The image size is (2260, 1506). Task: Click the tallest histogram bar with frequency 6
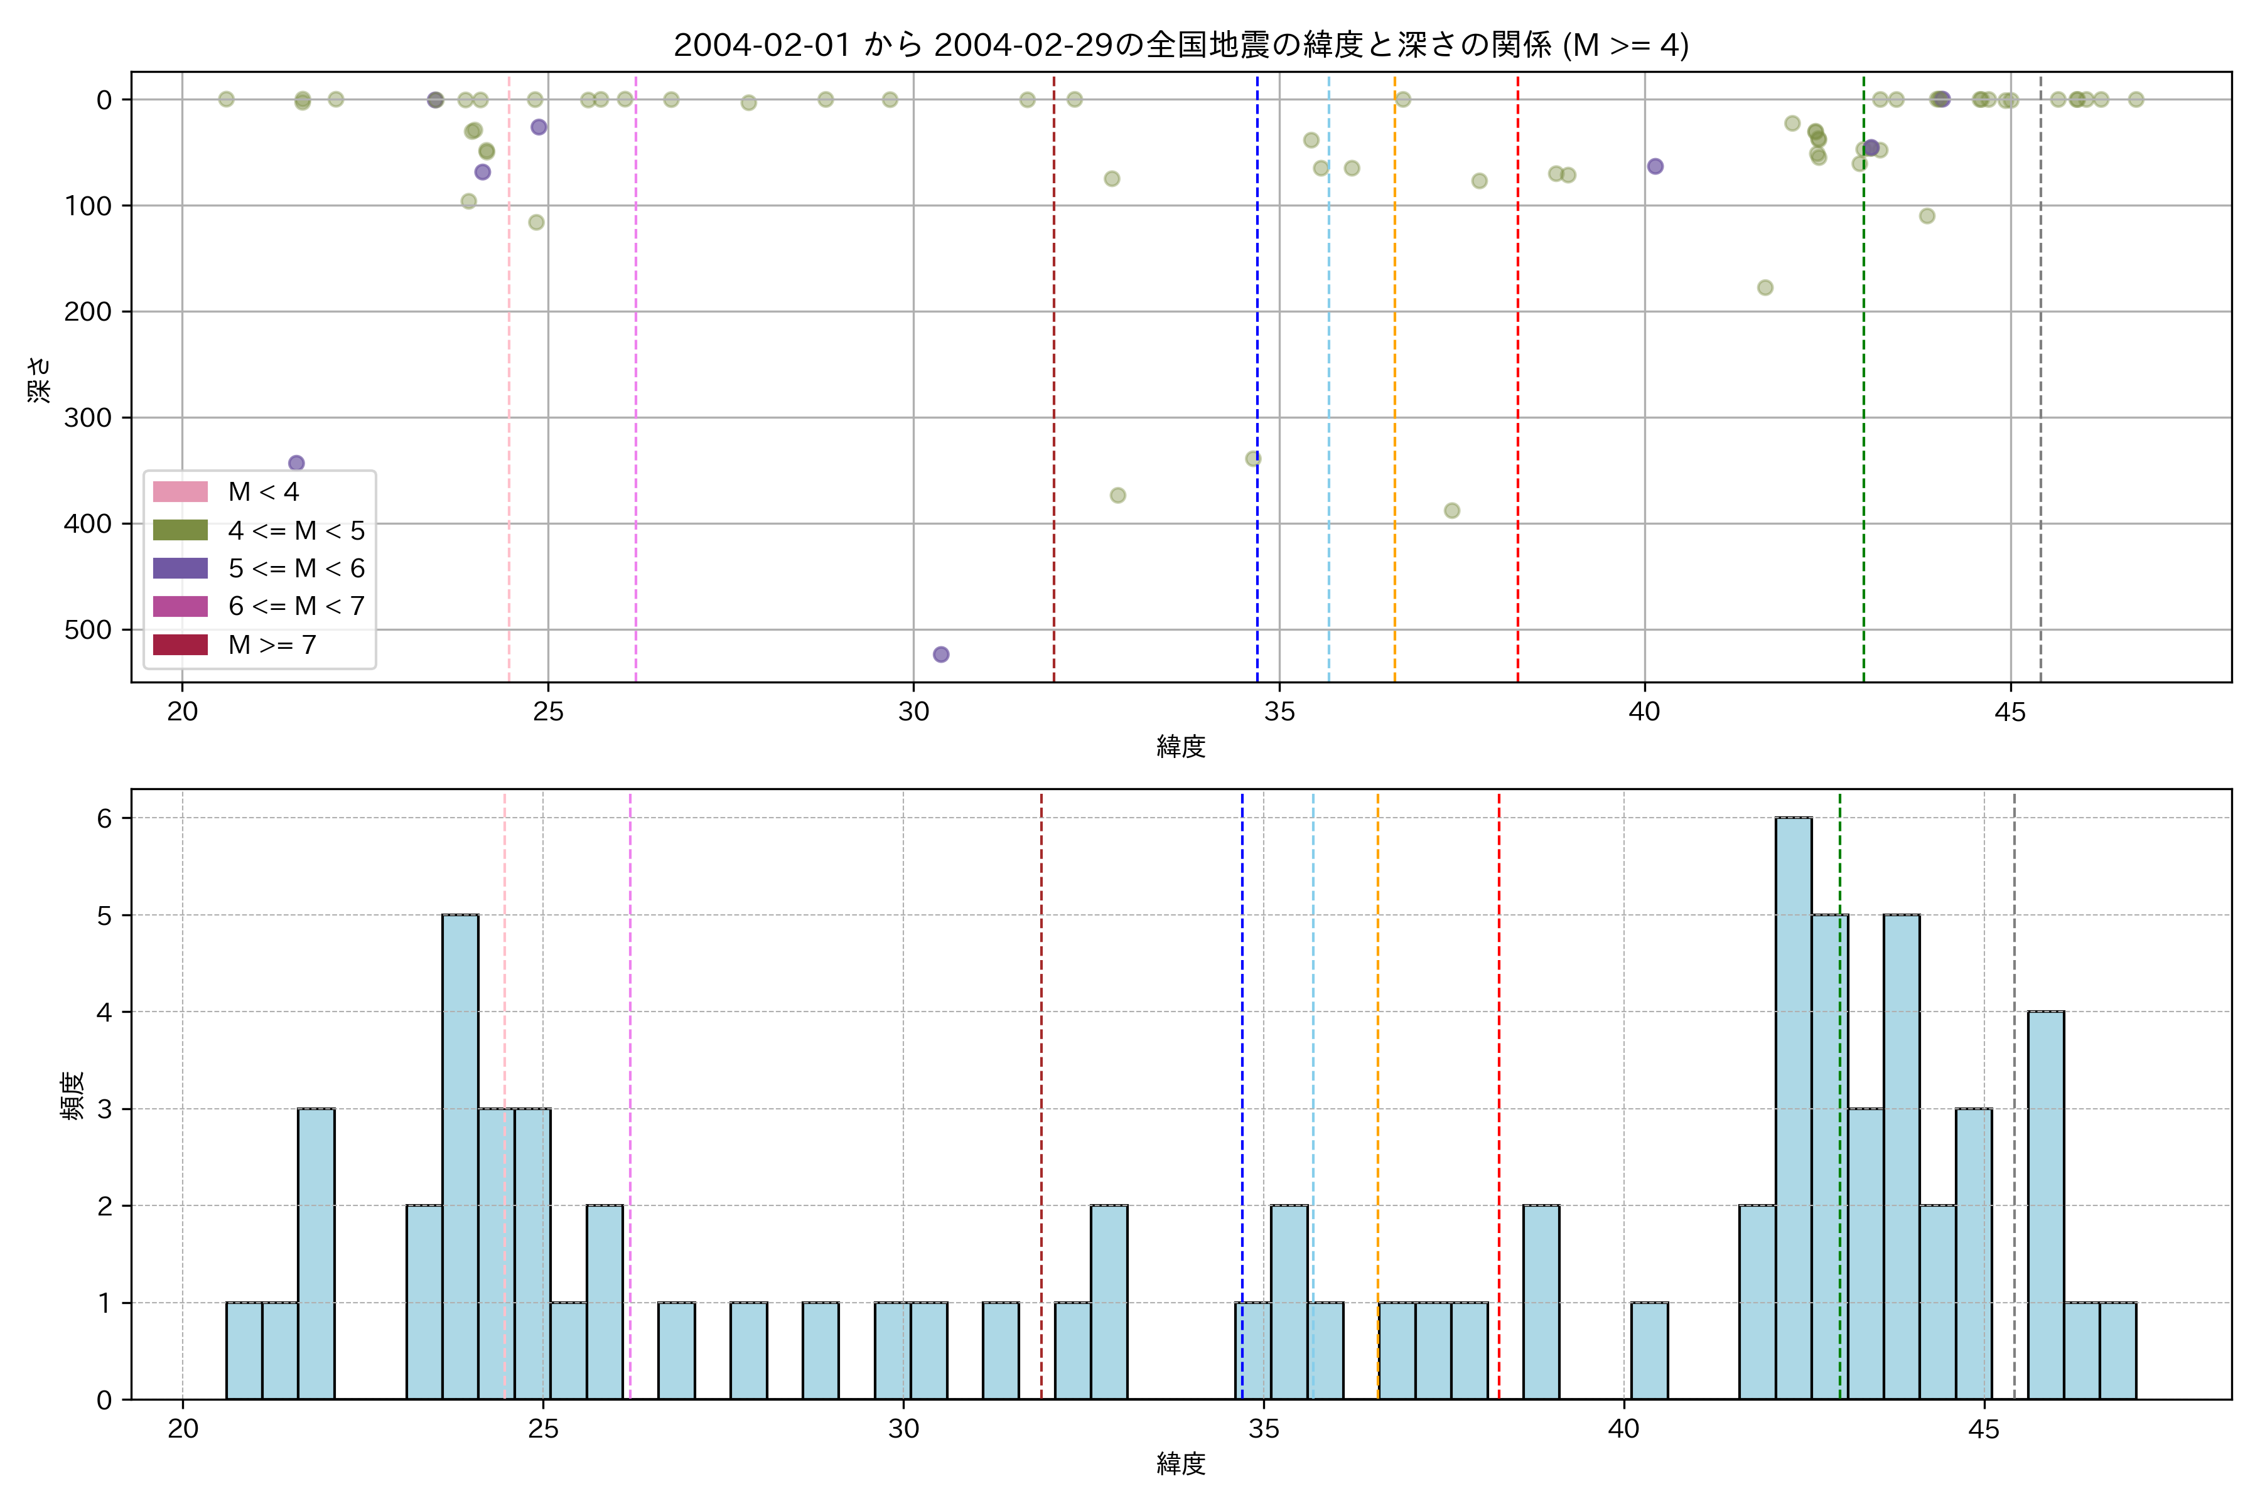(1793, 1104)
